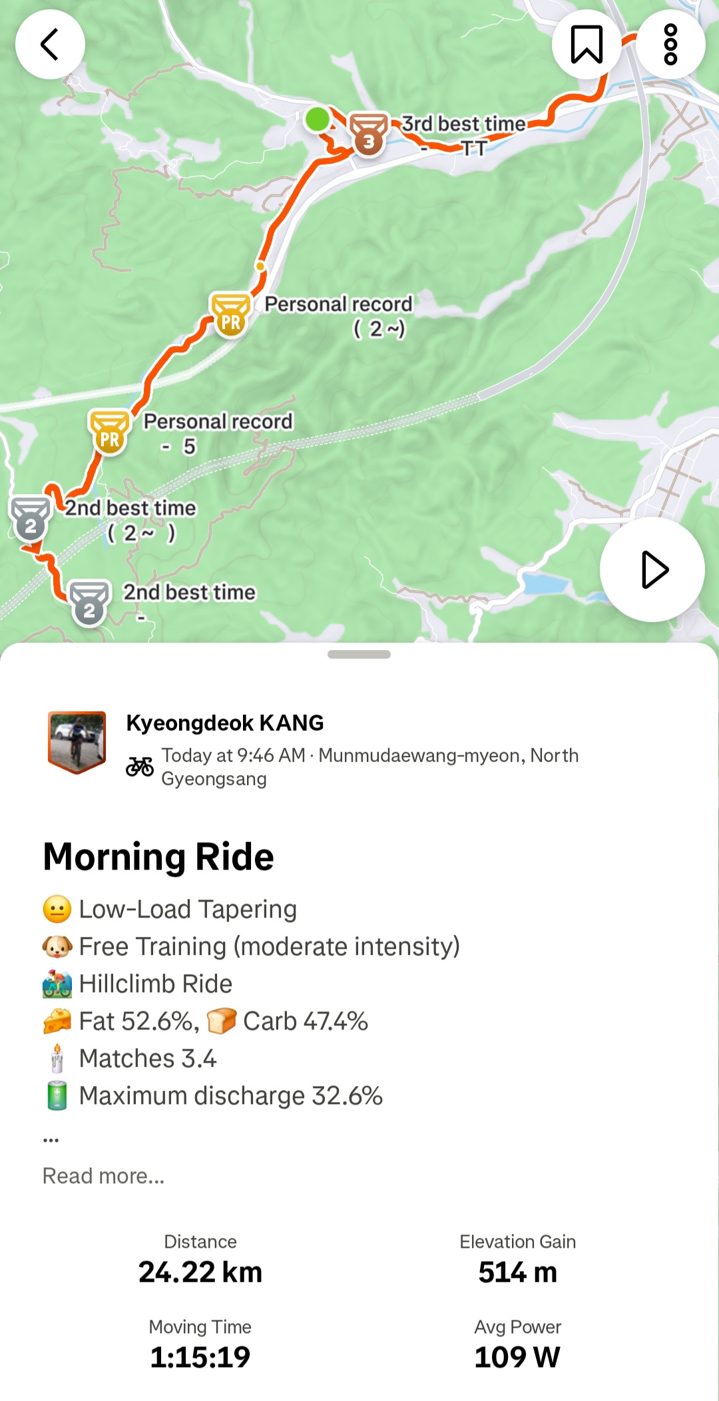Viewport: 719px width, 1401px height.
Task: Expand description with Read more
Action: coord(103,1176)
